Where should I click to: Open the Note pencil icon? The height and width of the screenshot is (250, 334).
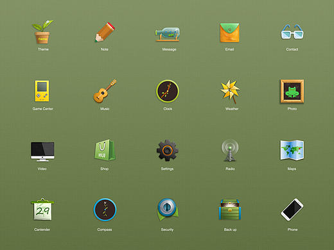105,32
